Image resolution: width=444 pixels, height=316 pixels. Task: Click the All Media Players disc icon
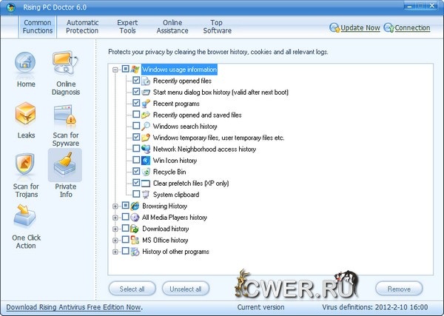tap(135, 217)
